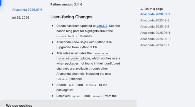
Task: Click the 'scrapy' package code label
Action: pyautogui.click(x=97, y=96)
